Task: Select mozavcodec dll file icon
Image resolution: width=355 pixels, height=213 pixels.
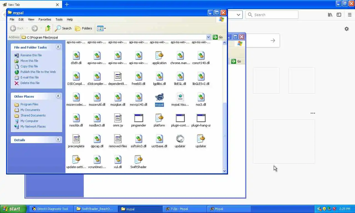Action: [x=76, y=97]
